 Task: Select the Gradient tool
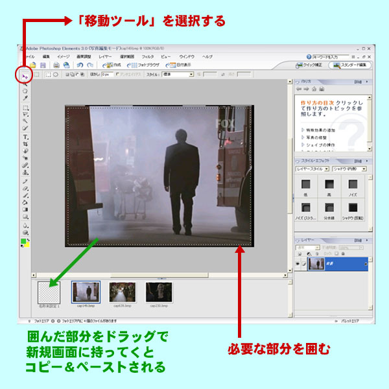[x=25, y=209]
